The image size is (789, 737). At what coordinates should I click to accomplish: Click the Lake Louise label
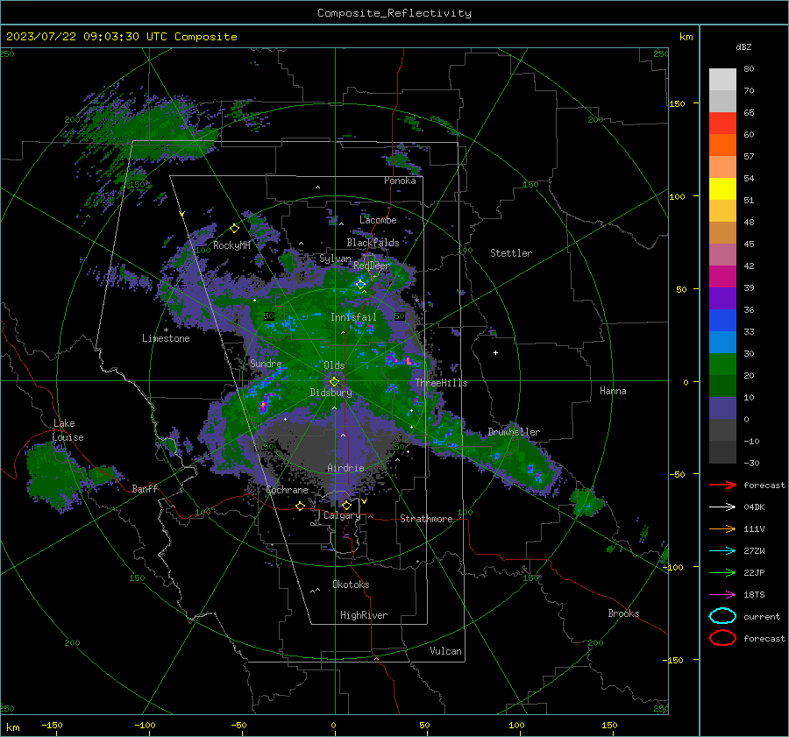68,430
